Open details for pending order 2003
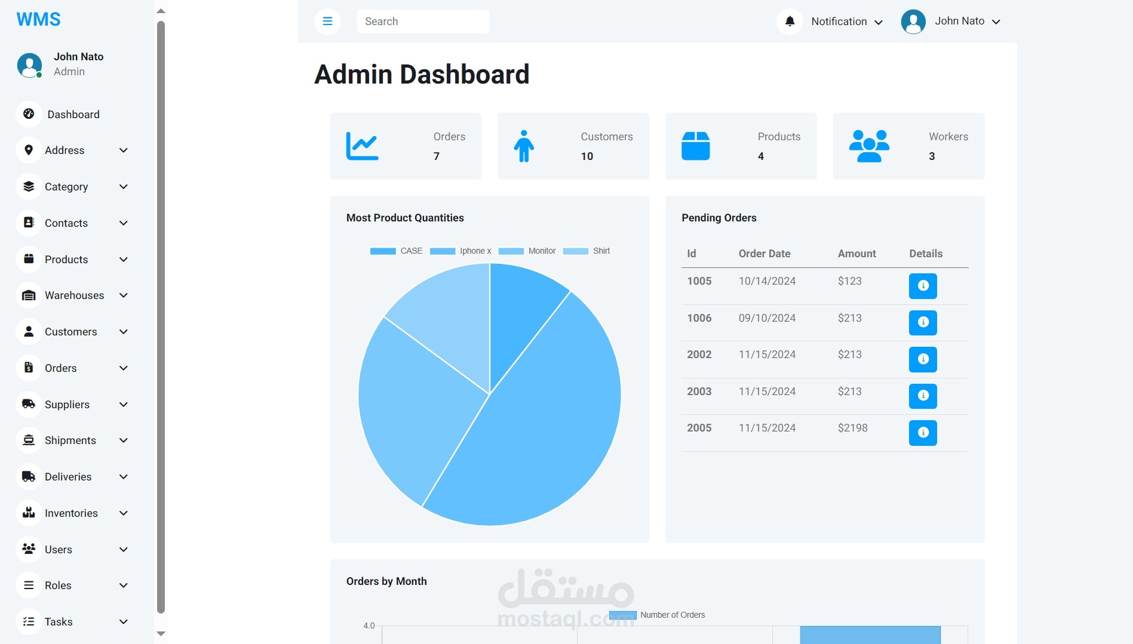1133x644 pixels. 923,396
